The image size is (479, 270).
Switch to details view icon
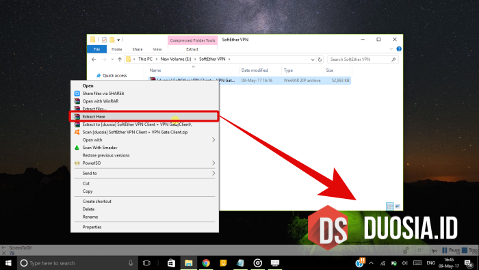pos(390,206)
